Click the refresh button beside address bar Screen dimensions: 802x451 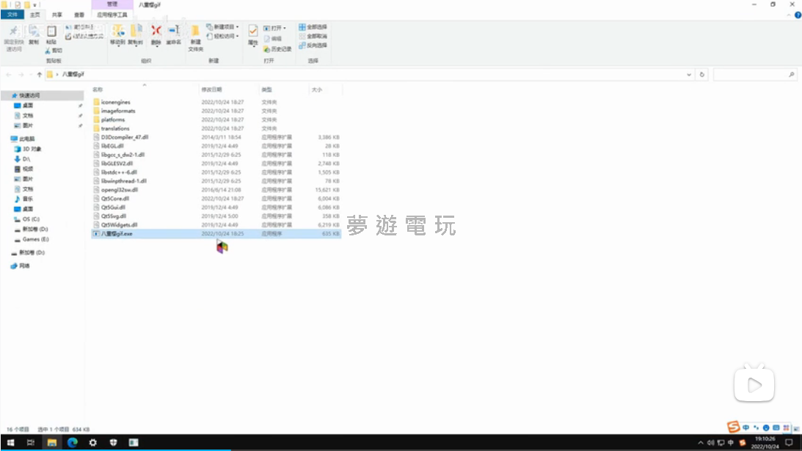(702, 75)
